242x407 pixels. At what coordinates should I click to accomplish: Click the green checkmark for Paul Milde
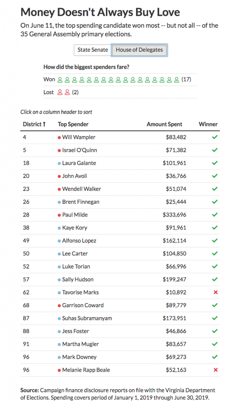[215, 215]
